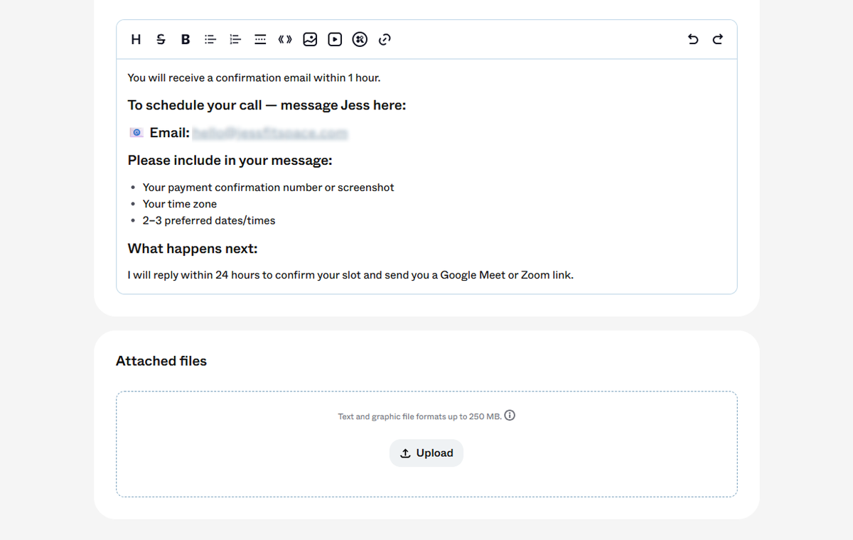This screenshot has width=853, height=540.
Task: Toggle bold formatting
Action: point(186,40)
